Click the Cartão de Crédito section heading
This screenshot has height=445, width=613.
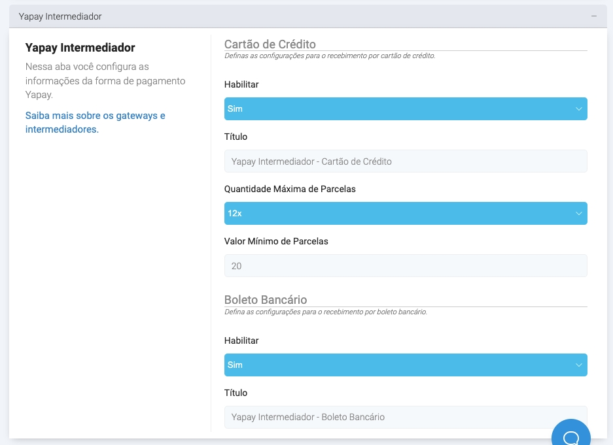coord(270,44)
